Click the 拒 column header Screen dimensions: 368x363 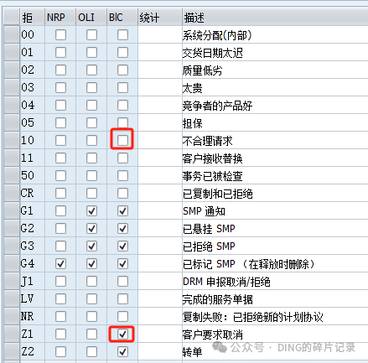(33, 17)
